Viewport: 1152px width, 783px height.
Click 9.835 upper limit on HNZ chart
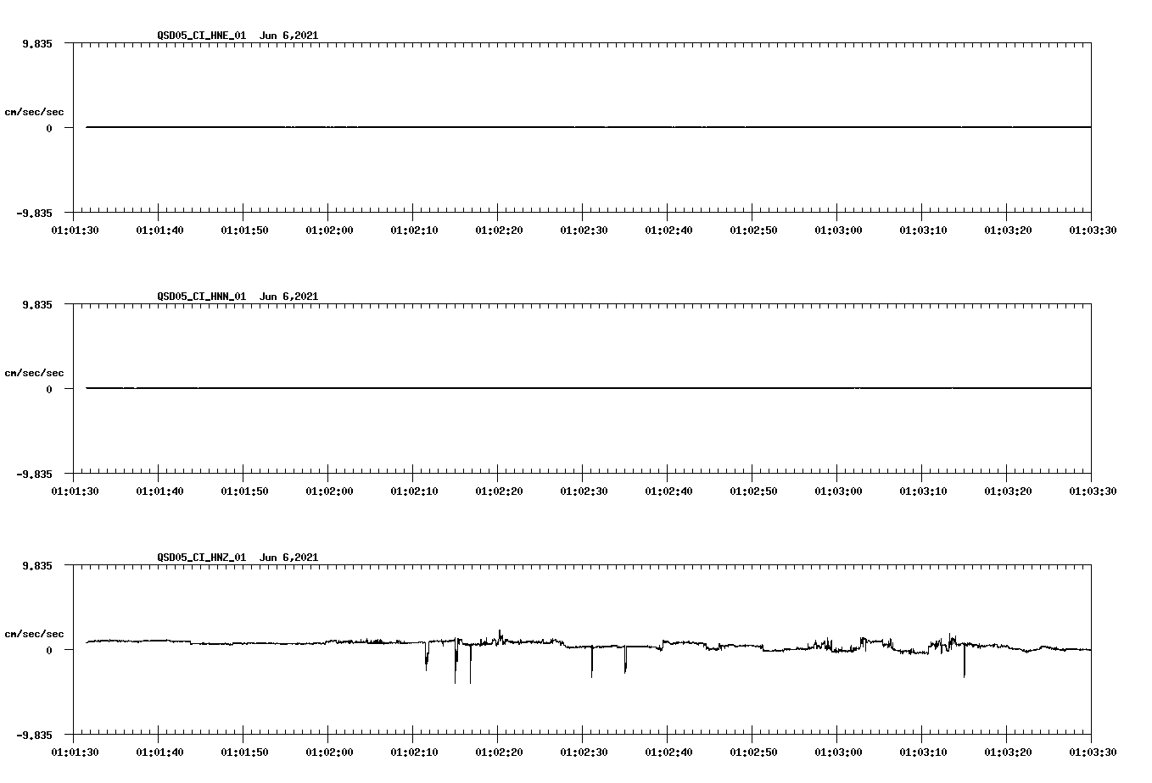(x=37, y=566)
